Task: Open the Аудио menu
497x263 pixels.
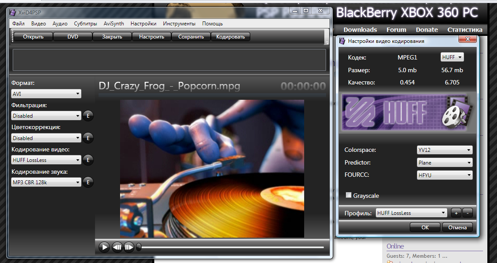Action: click(60, 24)
